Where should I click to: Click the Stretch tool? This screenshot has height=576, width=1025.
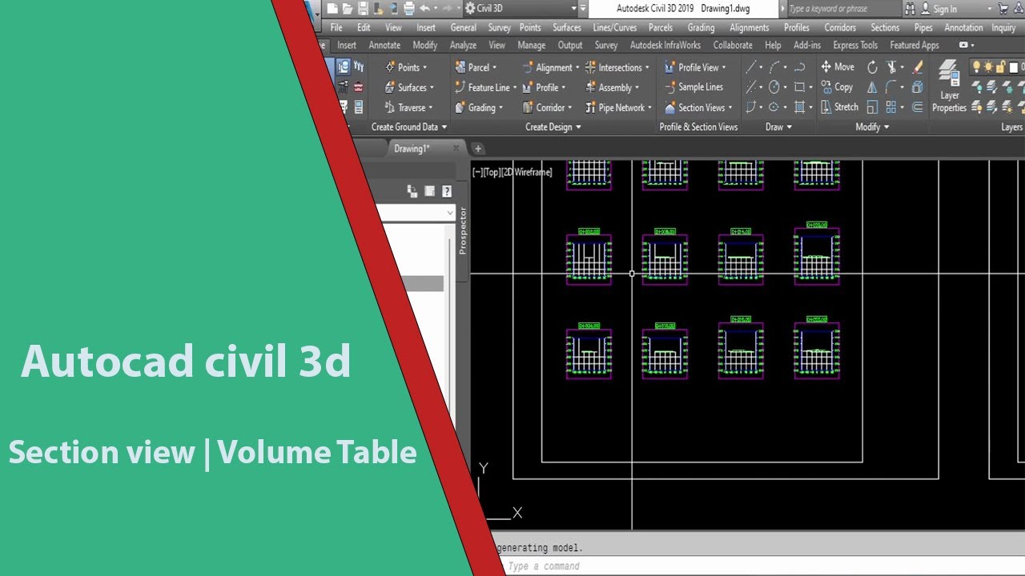(839, 106)
